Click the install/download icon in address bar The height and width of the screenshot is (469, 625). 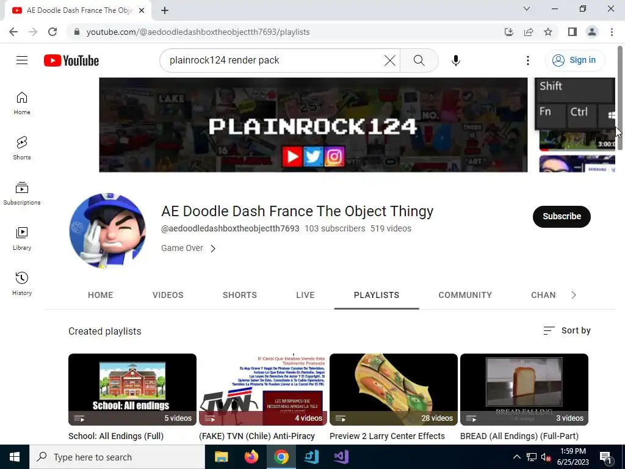[x=509, y=32]
